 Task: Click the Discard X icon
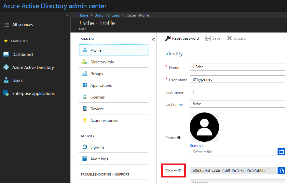(x=229, y=38)
